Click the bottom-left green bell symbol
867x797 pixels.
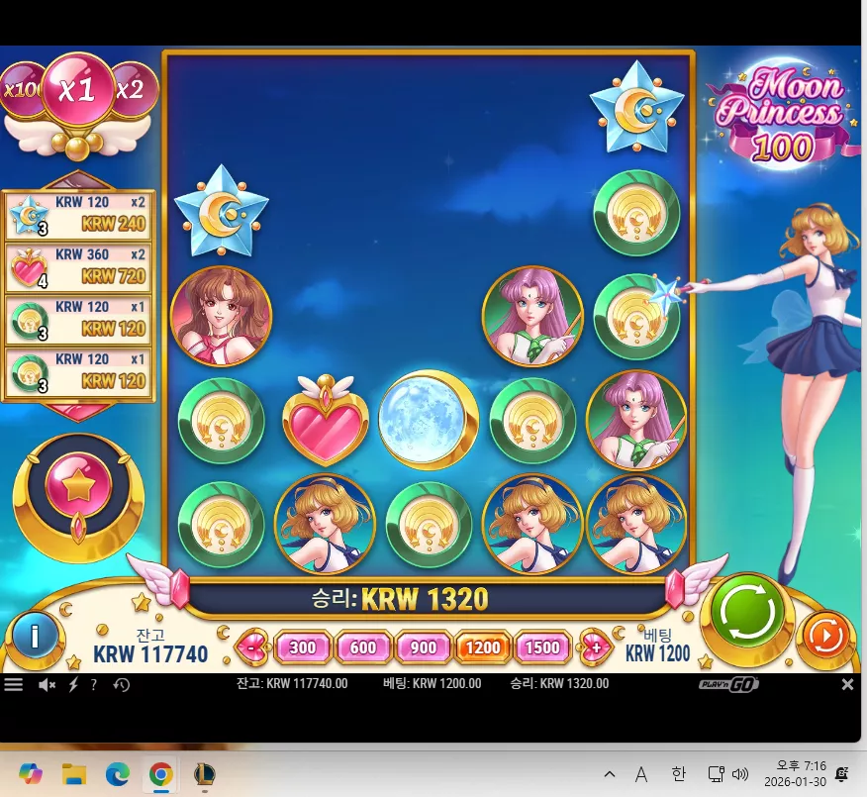pos(221,523)
